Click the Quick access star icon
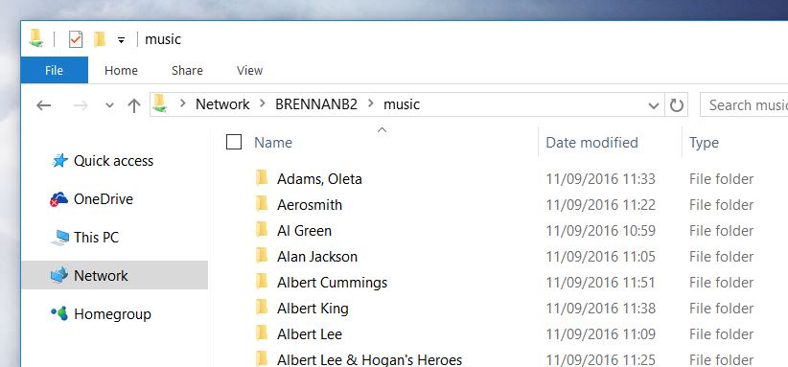This screenshot has height=367, width=788. click(x=59, y=161)
